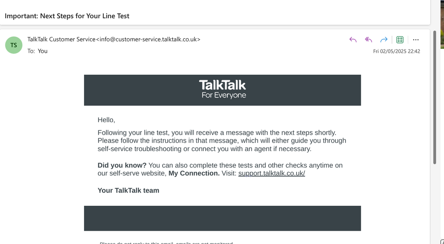The width and height of the screenshot is (444, 244).
Task: Click the recipient "You" in the To line
Action: (43, 51)
